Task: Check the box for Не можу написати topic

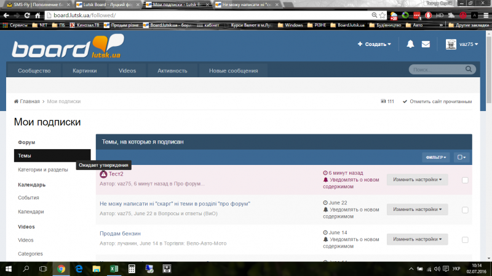Action: [x=465, y=210]
